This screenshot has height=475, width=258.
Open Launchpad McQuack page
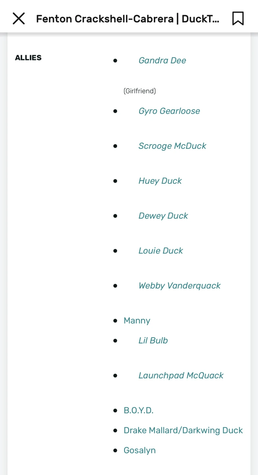tap(180, 375)
